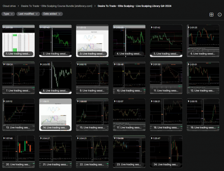Open video 10. Live trading session thumbnail
This screenshot has height=171, width=224.
click(x=129, y=78)
